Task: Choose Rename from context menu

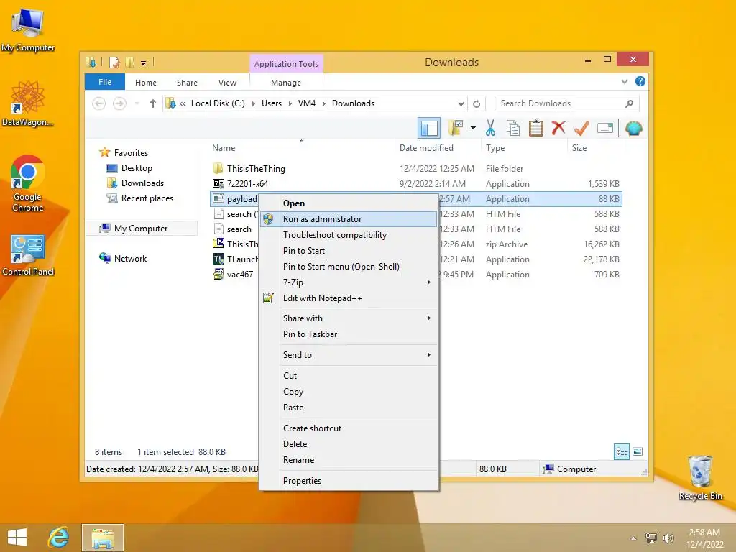Action: pos(349,460)
